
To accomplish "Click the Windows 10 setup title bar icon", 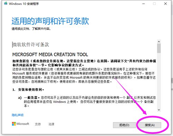I will pos(6,3).
